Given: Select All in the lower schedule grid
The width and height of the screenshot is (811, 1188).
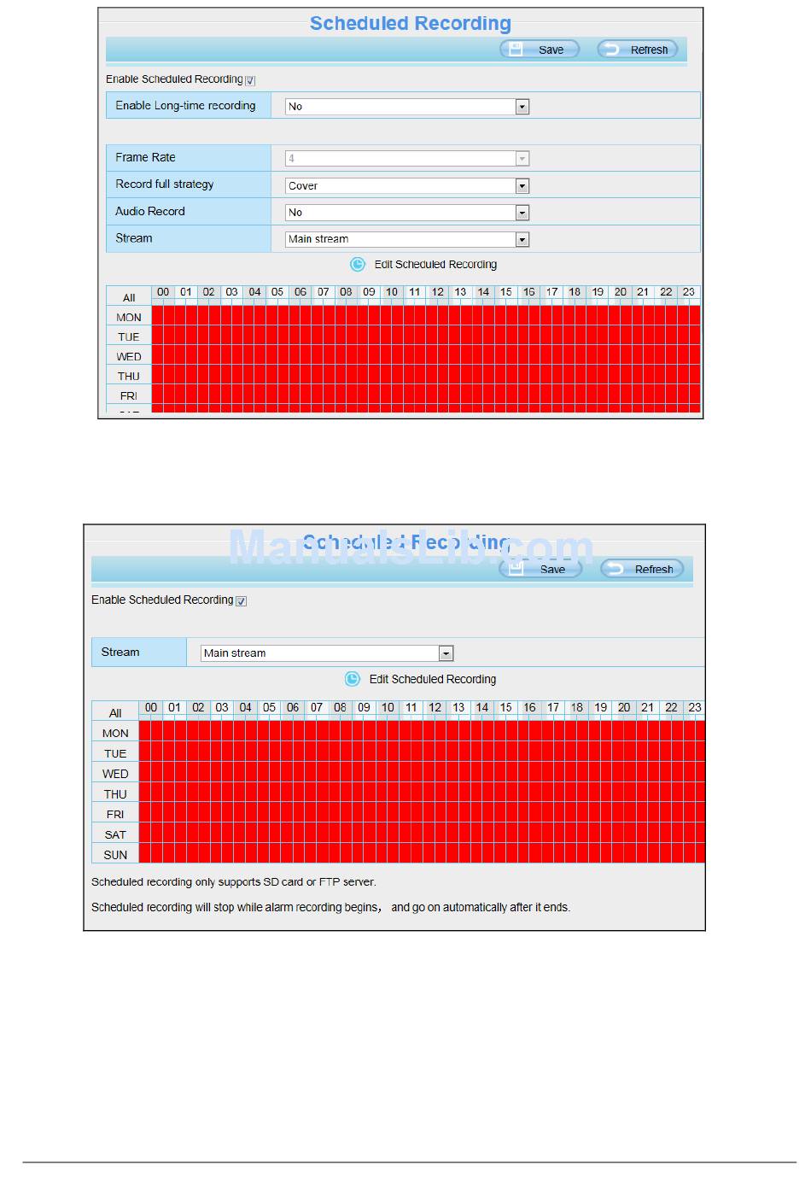Looking at the screenshot, I should [x=115, y=712].
